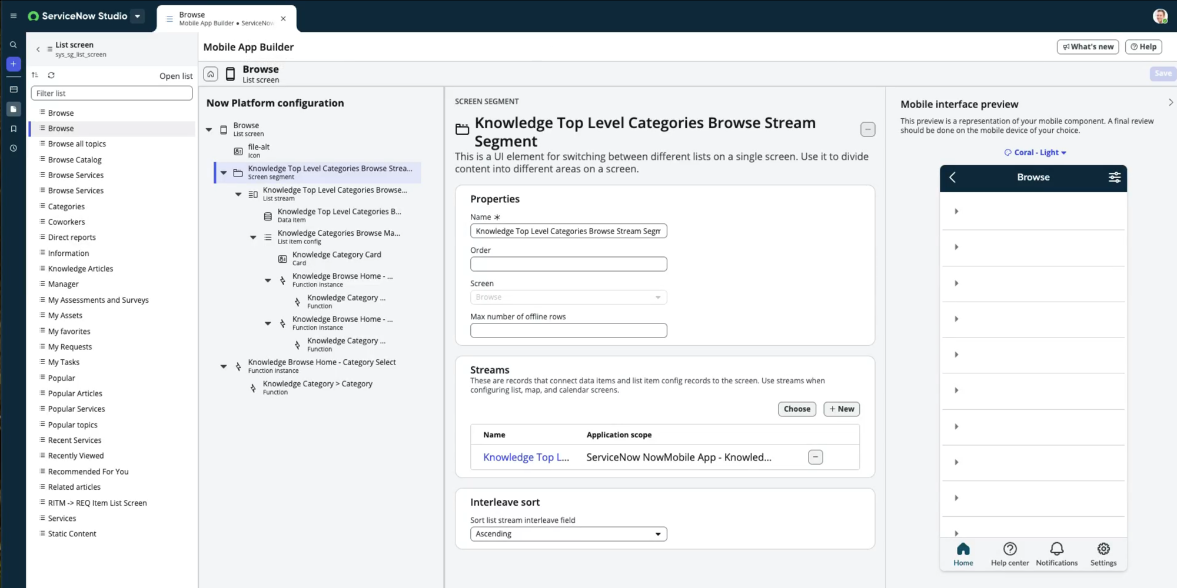Click the Open list link
This screenshot has height=588, width=1177.
(x=176, y=76)
